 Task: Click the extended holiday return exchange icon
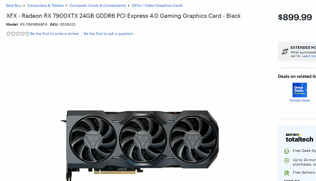click(285, 51)
